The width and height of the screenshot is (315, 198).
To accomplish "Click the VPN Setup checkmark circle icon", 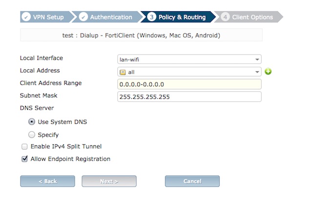I will (26, 17).
